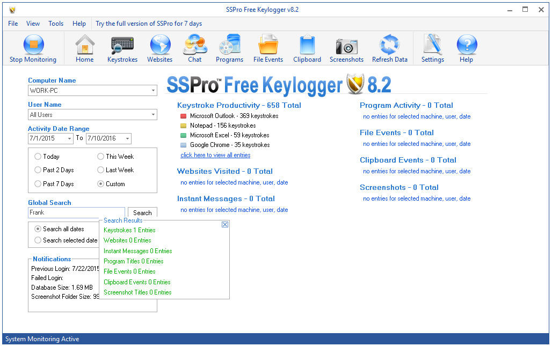Click File Events - 0 Total heading

click(x=397, y=132)
